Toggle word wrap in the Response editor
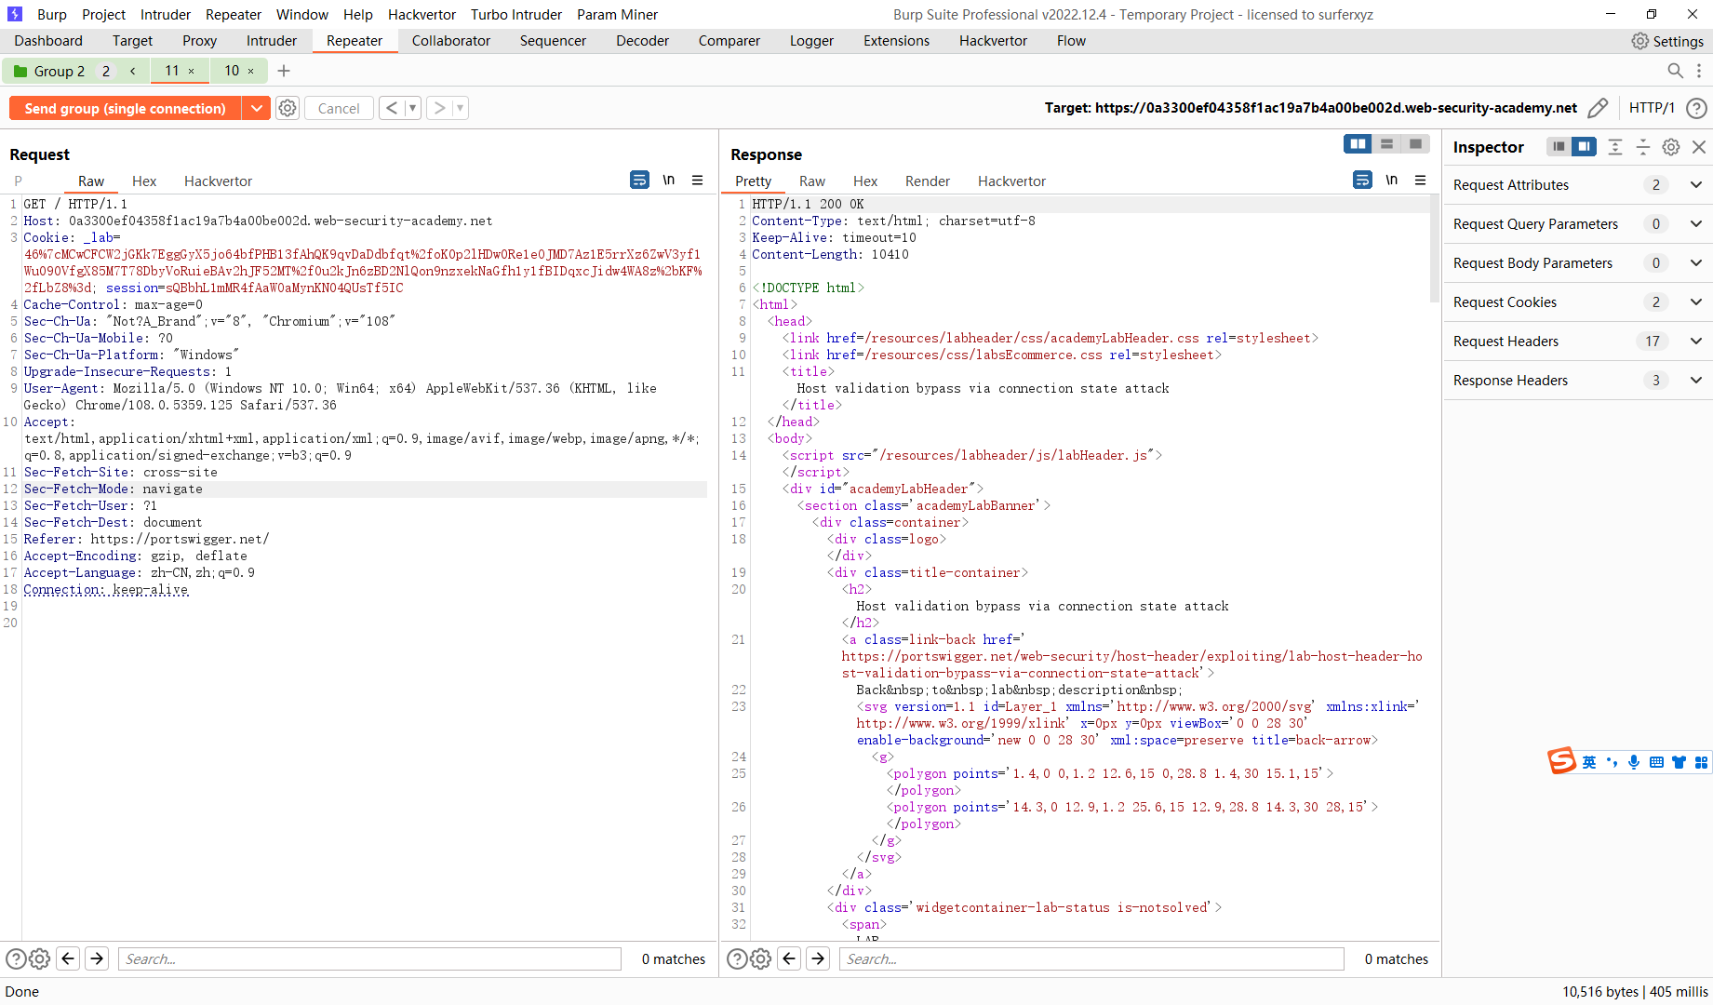Viewport: 1713px width, 1005px height. click(1362, 180)
